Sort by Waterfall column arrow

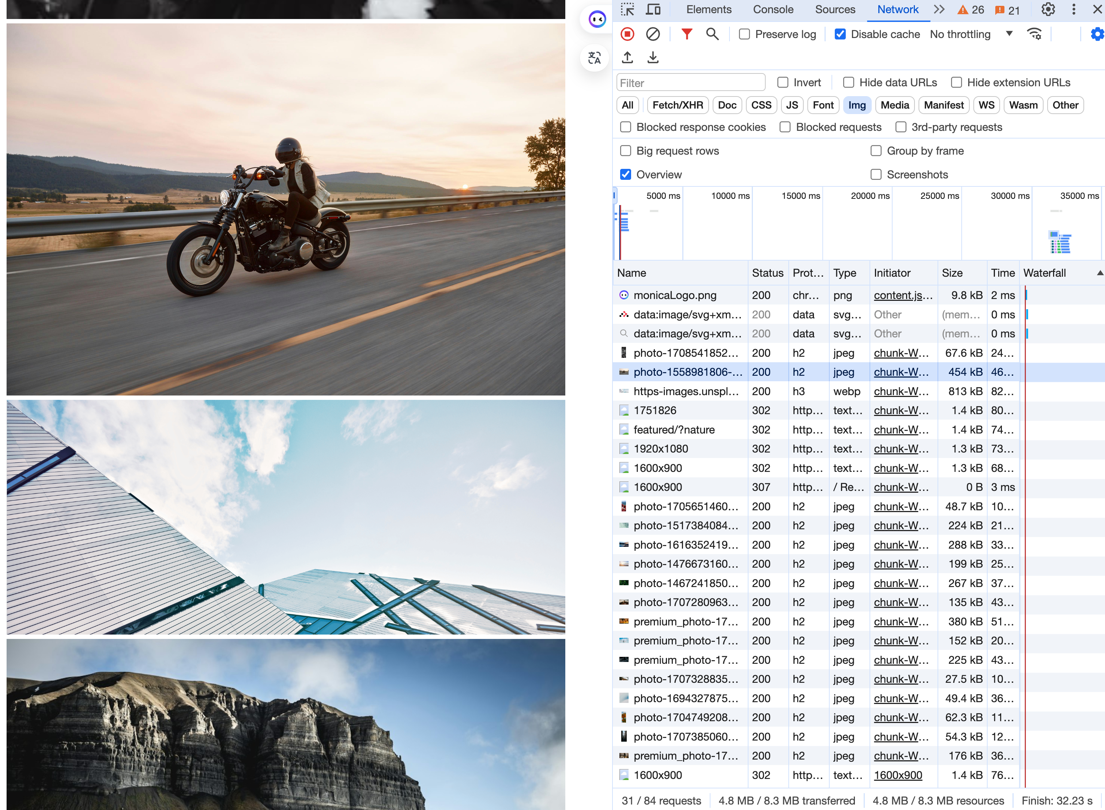coord(1100,273)
